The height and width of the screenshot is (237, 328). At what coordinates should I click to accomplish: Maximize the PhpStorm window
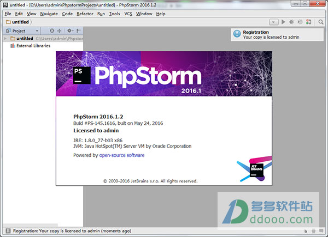click(x=305, y=4)
